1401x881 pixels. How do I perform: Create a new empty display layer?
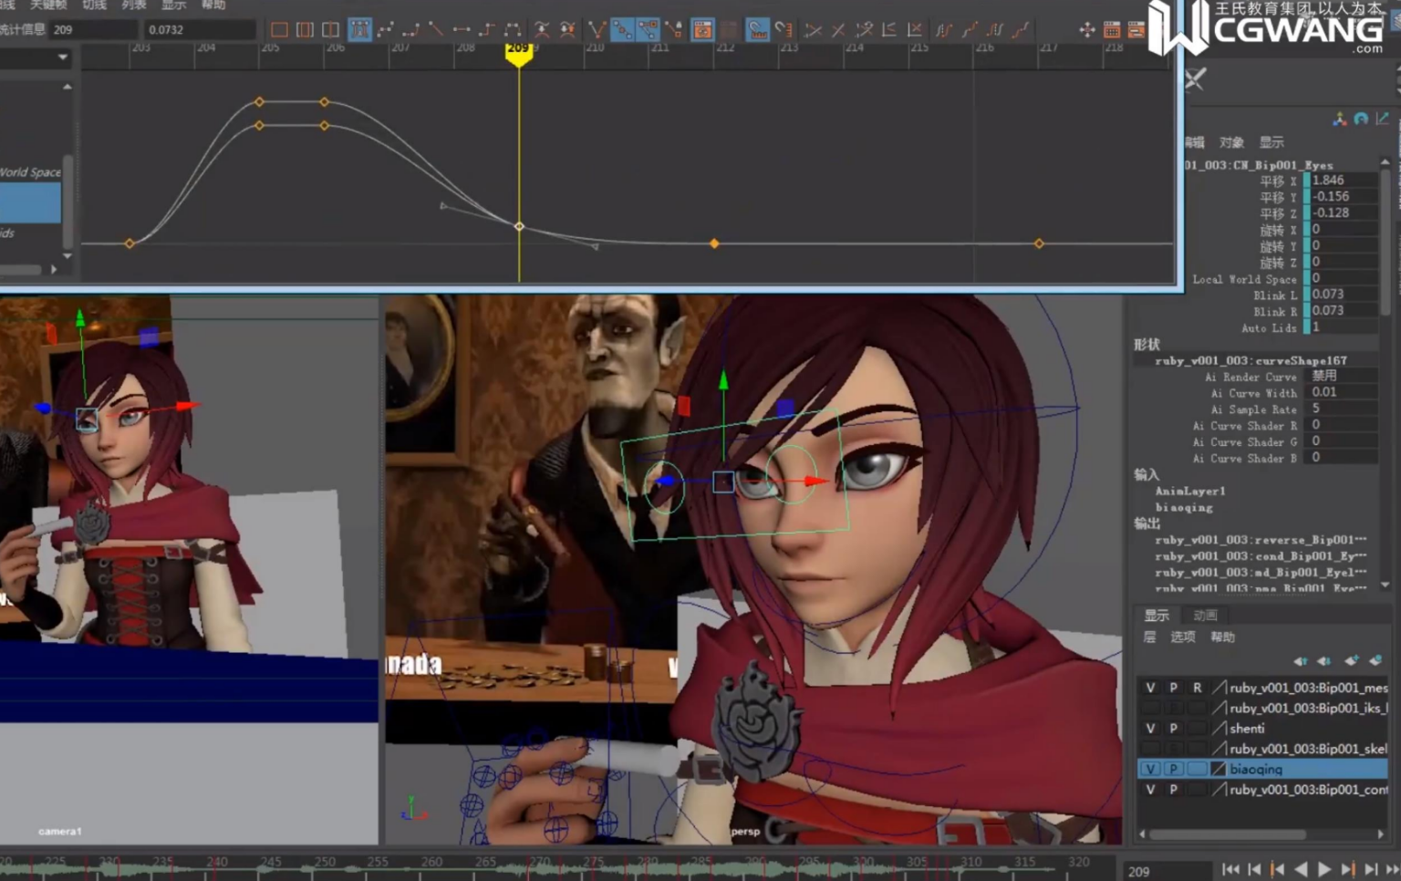click(x=1351, y=660)
